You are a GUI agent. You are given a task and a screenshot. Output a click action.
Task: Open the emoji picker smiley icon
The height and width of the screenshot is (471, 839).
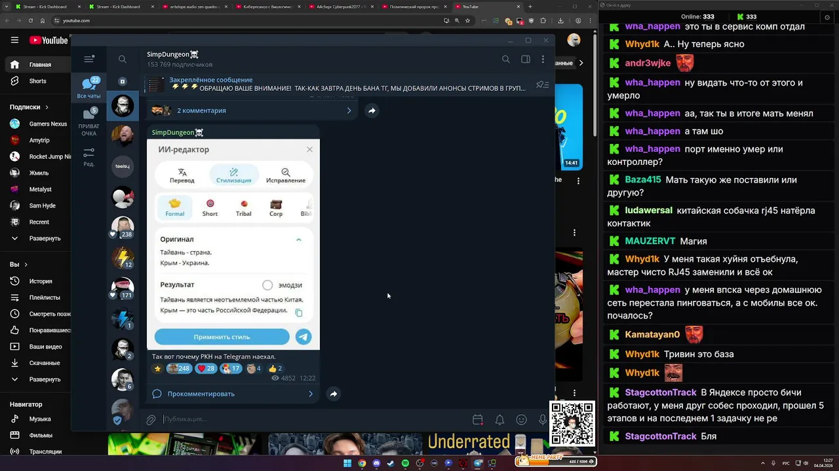(521, 419)
